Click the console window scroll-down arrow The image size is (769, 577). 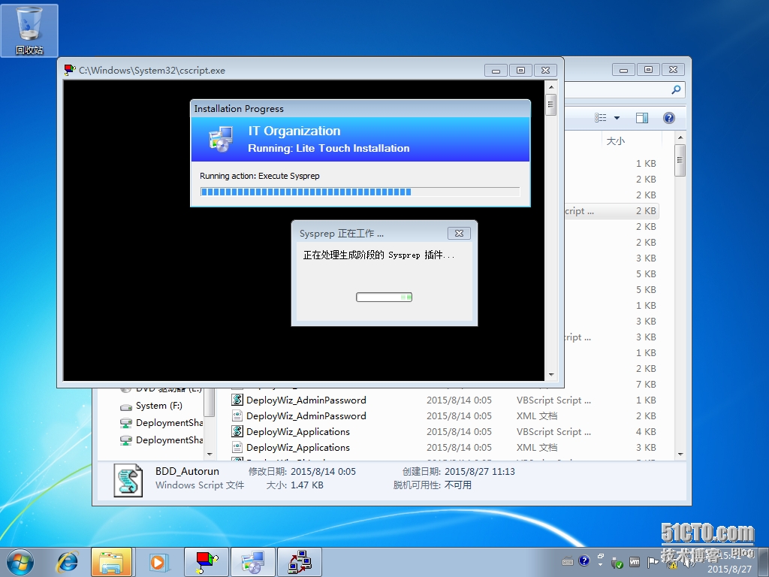[550, 375]
